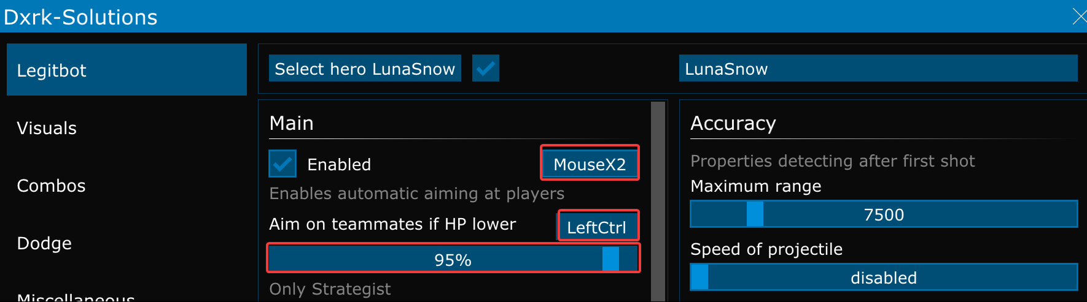Open the Combos section

[x=52, y=186]
